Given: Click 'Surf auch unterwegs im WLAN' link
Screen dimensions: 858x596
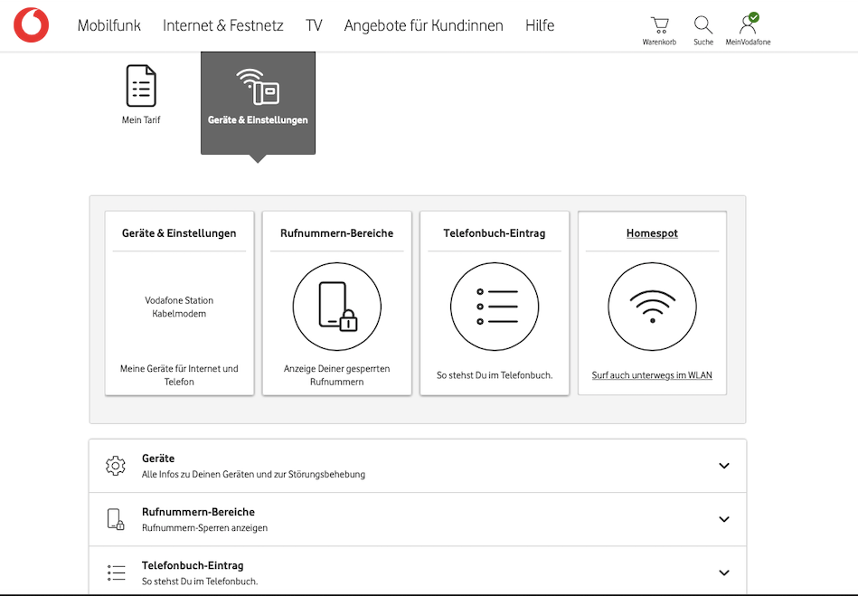Looking at the screenshot, I should (652, 375).
